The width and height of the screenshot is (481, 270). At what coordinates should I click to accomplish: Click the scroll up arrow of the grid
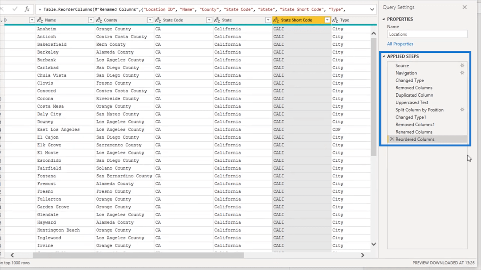pos(373,33)
